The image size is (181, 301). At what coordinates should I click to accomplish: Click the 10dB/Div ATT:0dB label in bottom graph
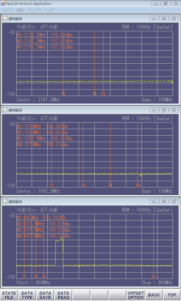[x=37, y=210]
